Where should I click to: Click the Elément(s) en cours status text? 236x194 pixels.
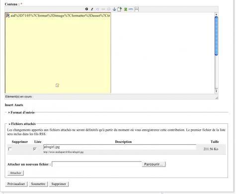(x=19, y=97)
